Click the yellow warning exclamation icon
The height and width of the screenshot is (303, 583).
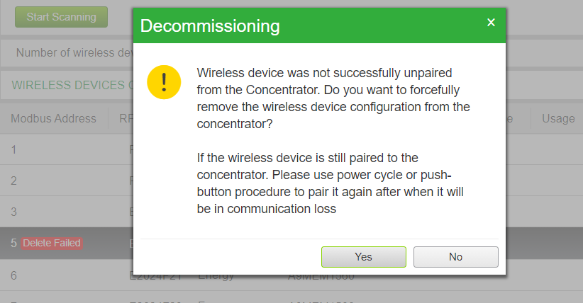(164, 82)
